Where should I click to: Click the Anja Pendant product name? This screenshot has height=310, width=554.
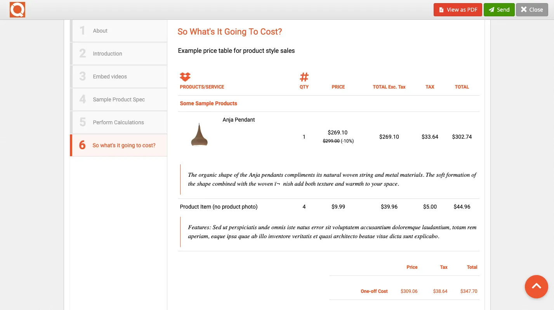(238, 120)
